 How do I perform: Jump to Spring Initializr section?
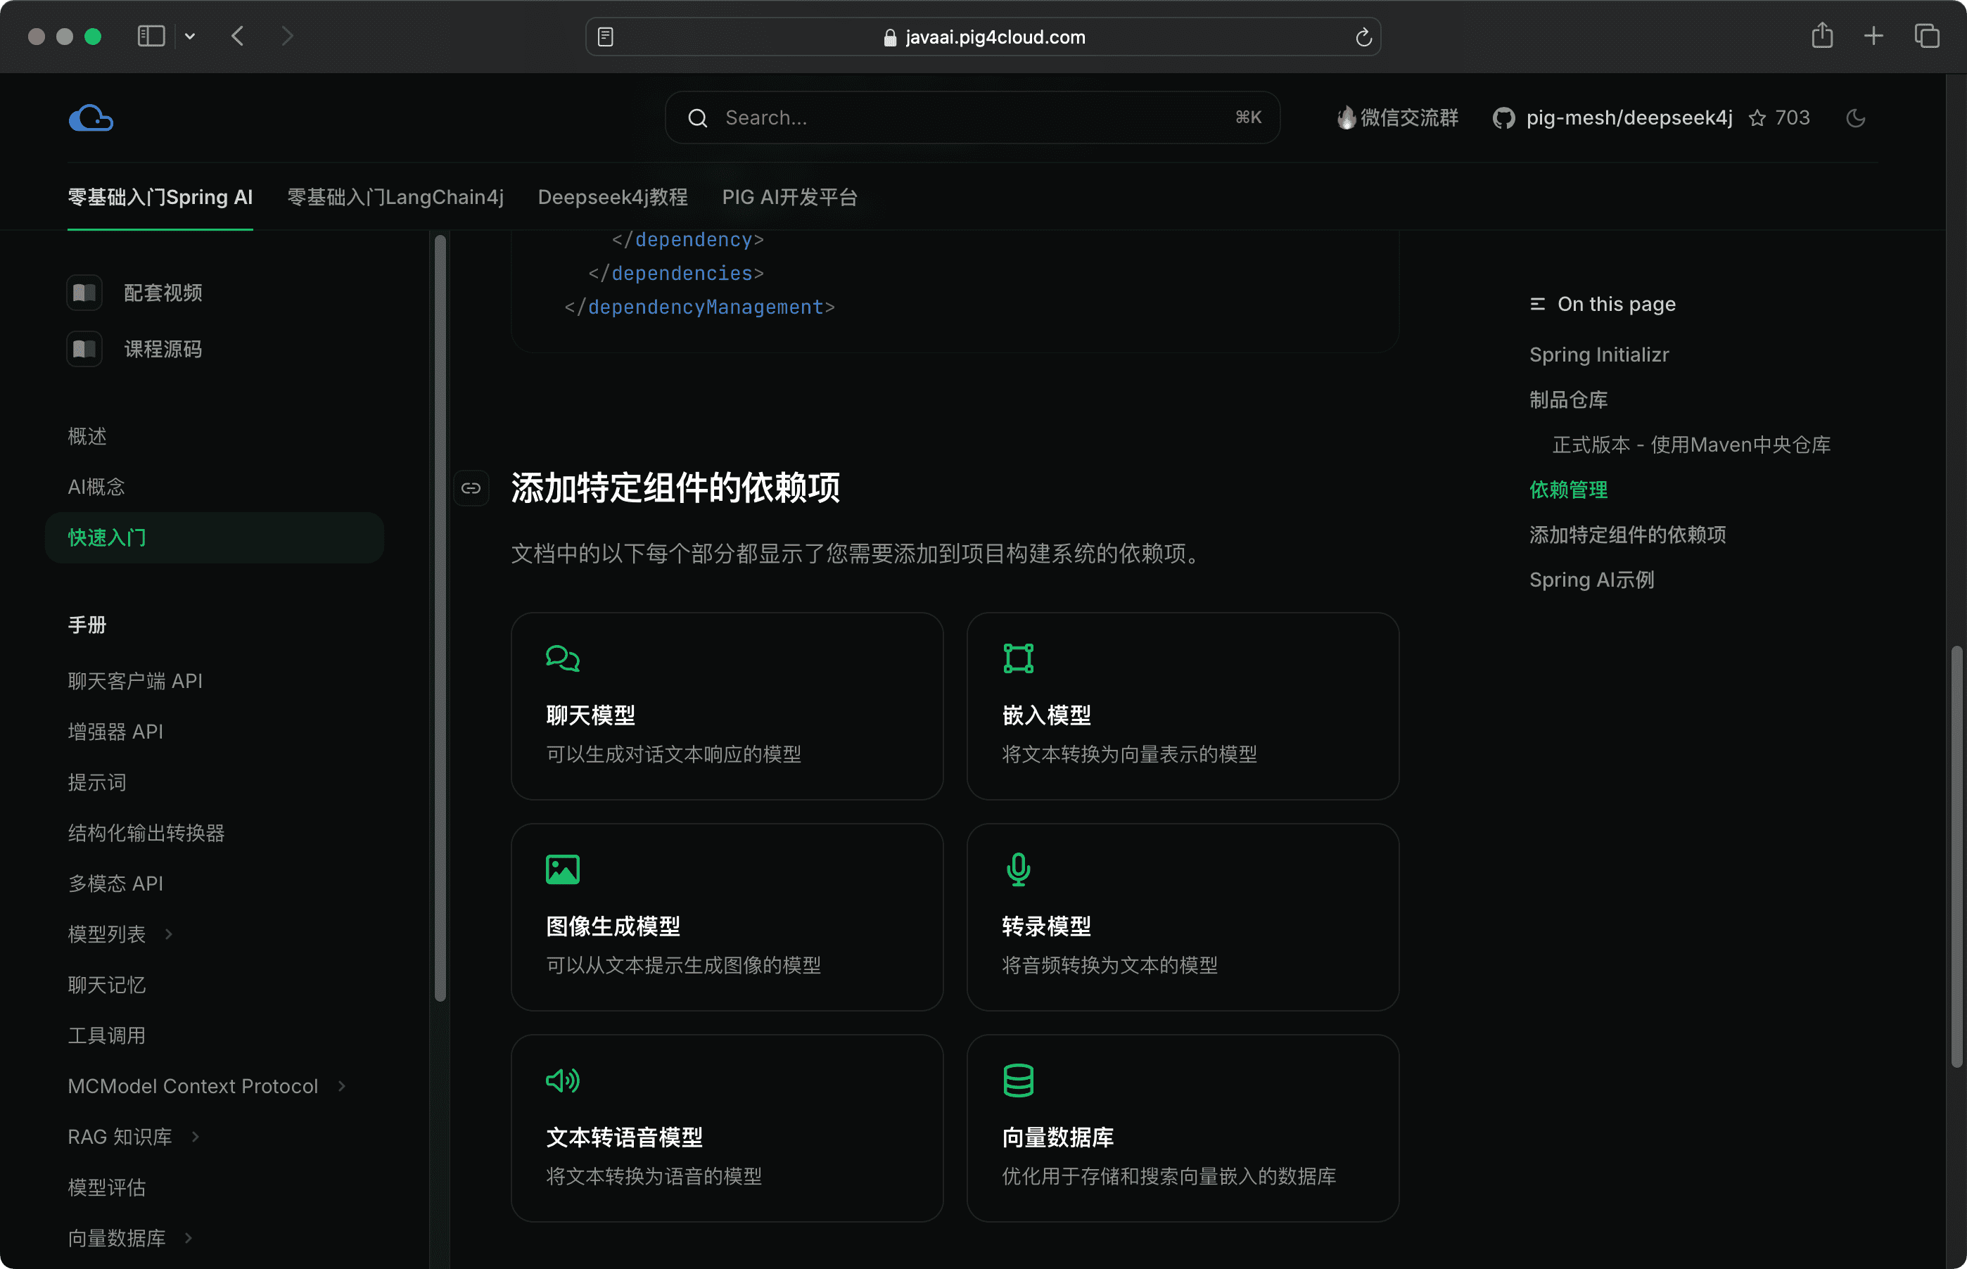click(1598, 355)
